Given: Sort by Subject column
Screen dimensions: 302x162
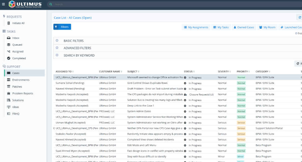Looking at the screenshot, I should click(x=133, y=72).
